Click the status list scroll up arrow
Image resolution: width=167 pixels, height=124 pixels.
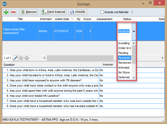tap(134, 43)
